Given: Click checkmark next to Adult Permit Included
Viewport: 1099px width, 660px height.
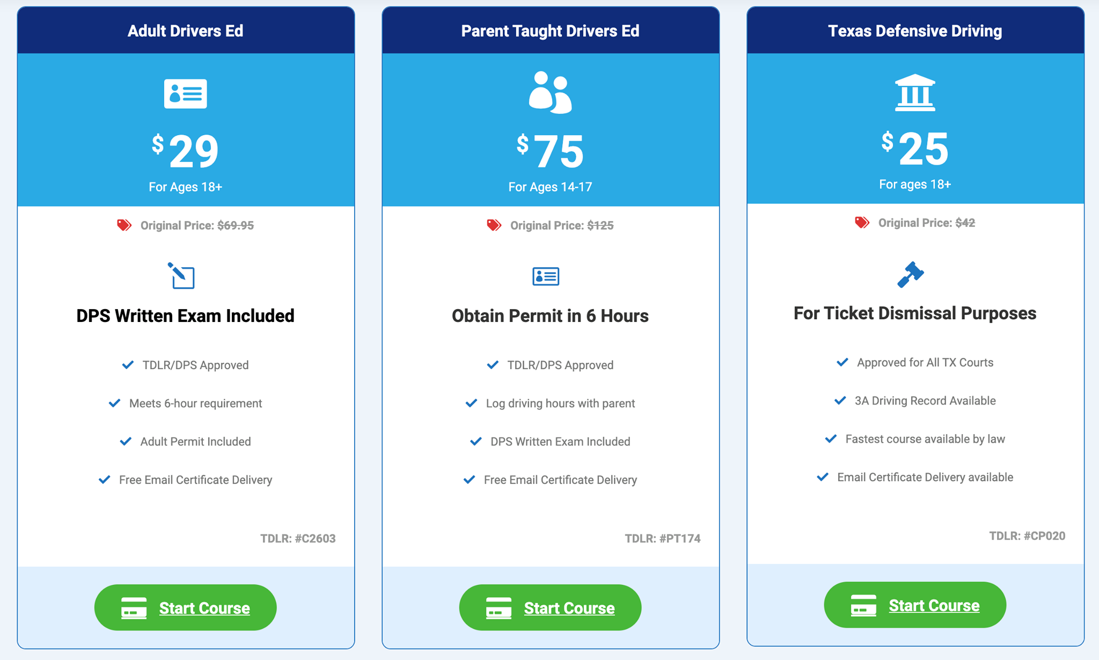Looking at the screenshot, I should 126,441.
